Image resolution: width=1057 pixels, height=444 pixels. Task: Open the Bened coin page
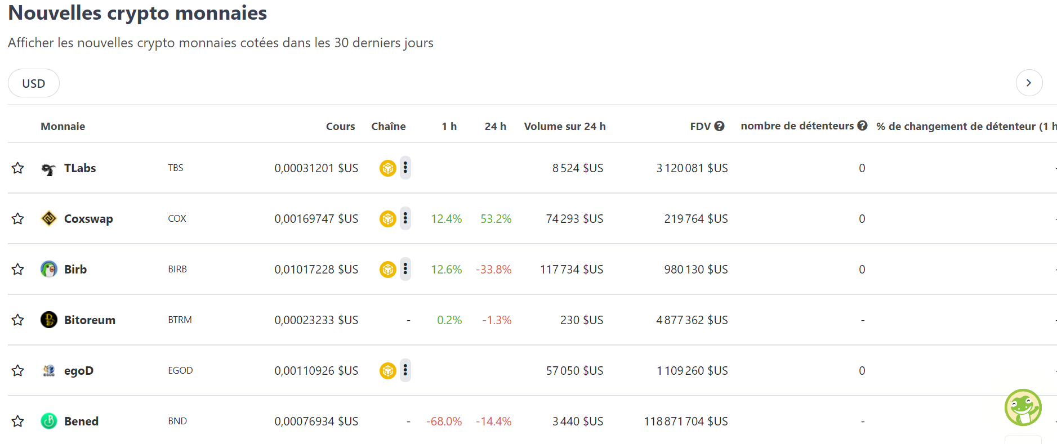point(81,421)
